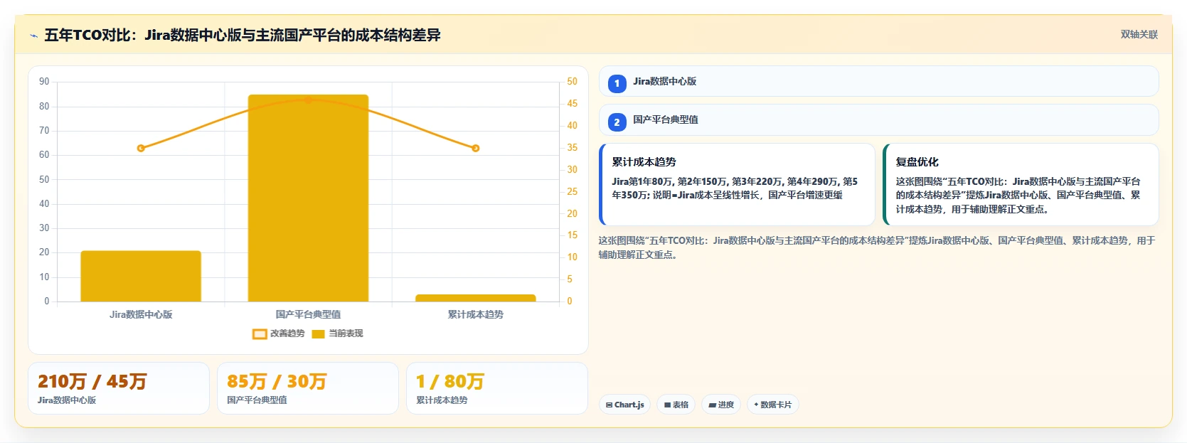Click the line point above Jira数据中心版
1187x443 pixels.
(141, 148)
